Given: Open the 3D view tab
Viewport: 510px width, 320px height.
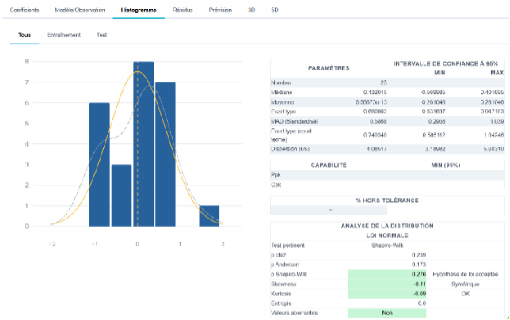Looking at the screenshot, I should point(251,10).
